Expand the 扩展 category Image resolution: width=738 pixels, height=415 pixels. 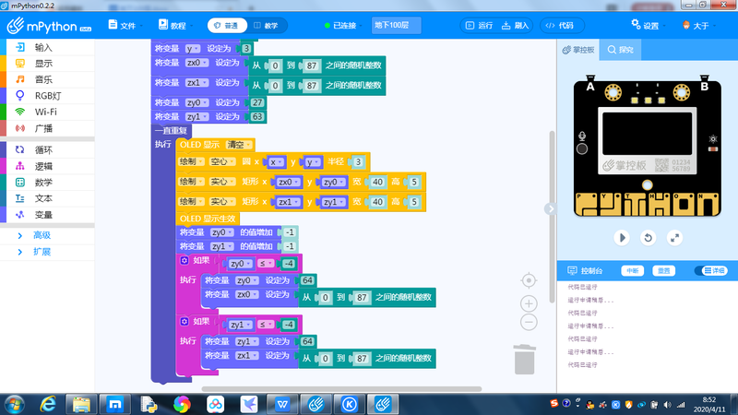(42, 251)
